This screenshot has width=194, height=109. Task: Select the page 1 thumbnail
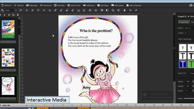pyautogui.click(x=8, y=29)
